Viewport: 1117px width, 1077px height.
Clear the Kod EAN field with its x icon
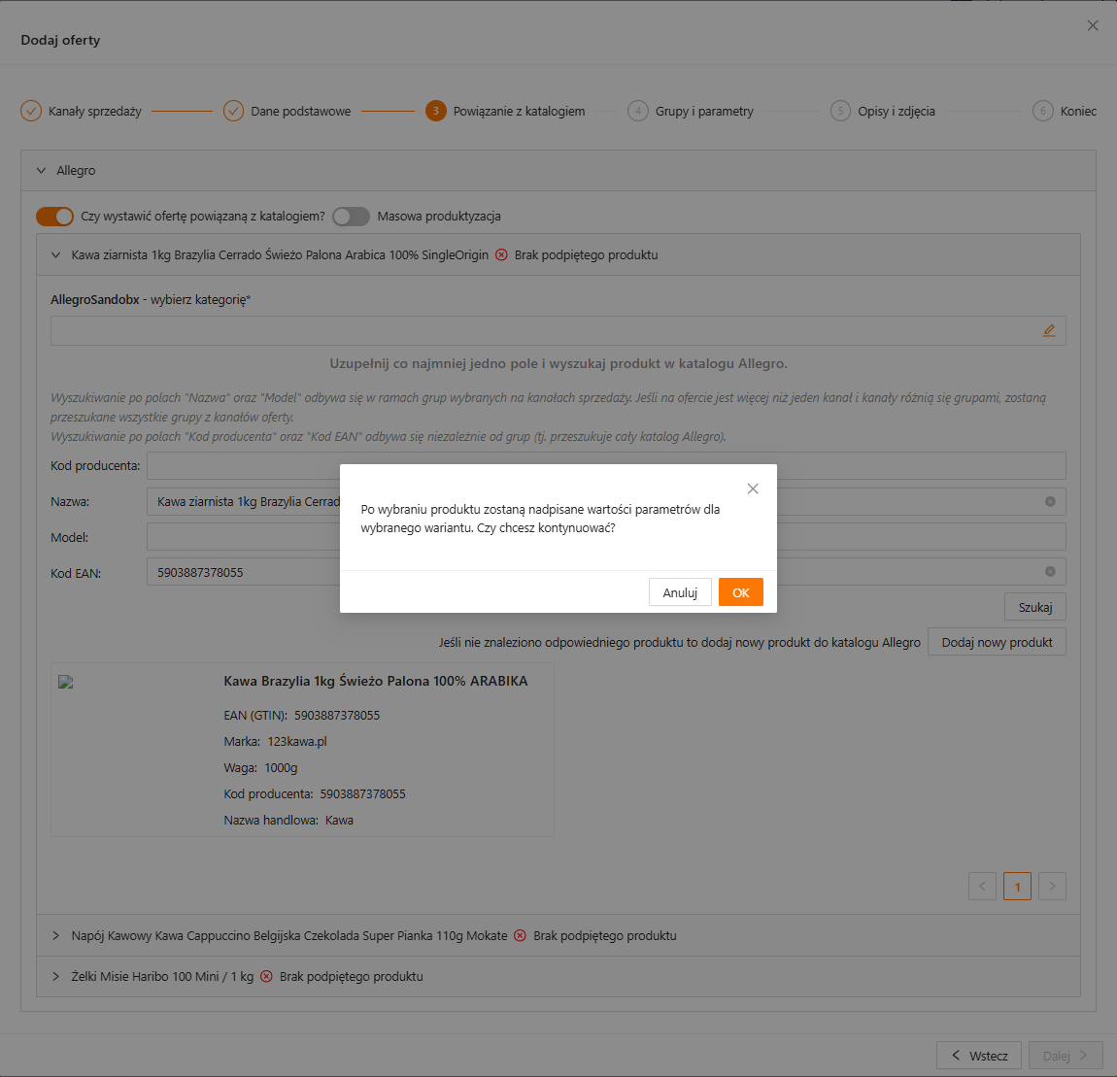point(1049,571)
